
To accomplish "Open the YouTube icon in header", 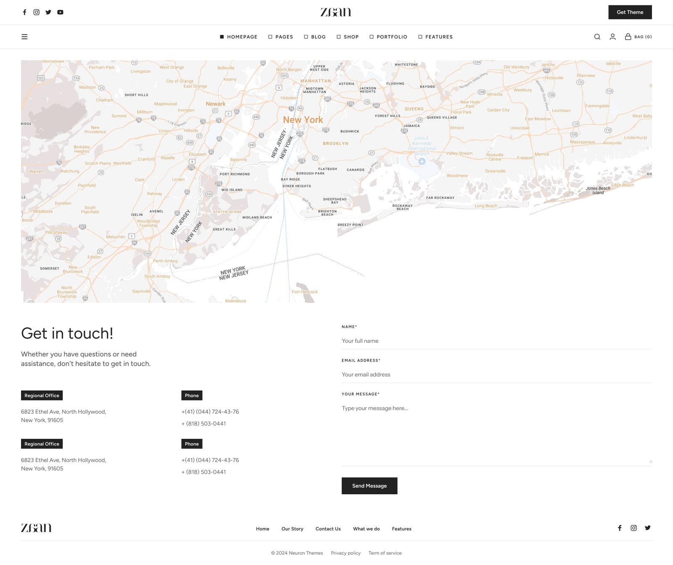I will tap(61, 12).
